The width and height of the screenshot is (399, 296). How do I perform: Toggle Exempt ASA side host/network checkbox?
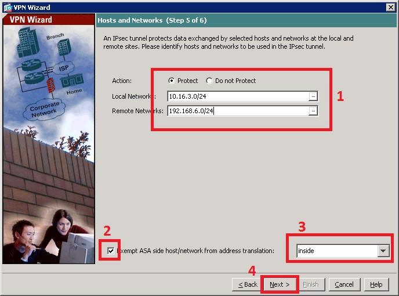[x=111, y=251]
